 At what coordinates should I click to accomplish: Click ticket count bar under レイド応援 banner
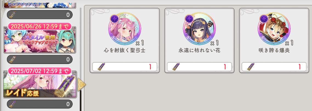click(40, 104)
